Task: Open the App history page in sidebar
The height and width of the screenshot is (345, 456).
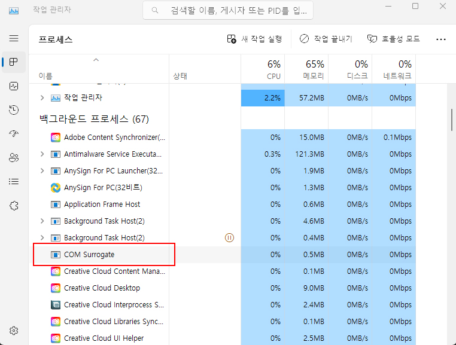Action: (14, 110)
